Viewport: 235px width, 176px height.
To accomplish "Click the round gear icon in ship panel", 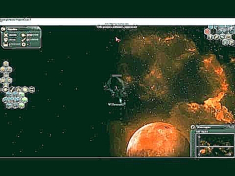I will click(x=24, y=44).
